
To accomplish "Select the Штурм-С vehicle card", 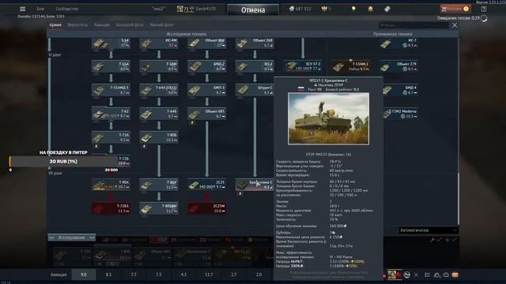I will 255,90.
